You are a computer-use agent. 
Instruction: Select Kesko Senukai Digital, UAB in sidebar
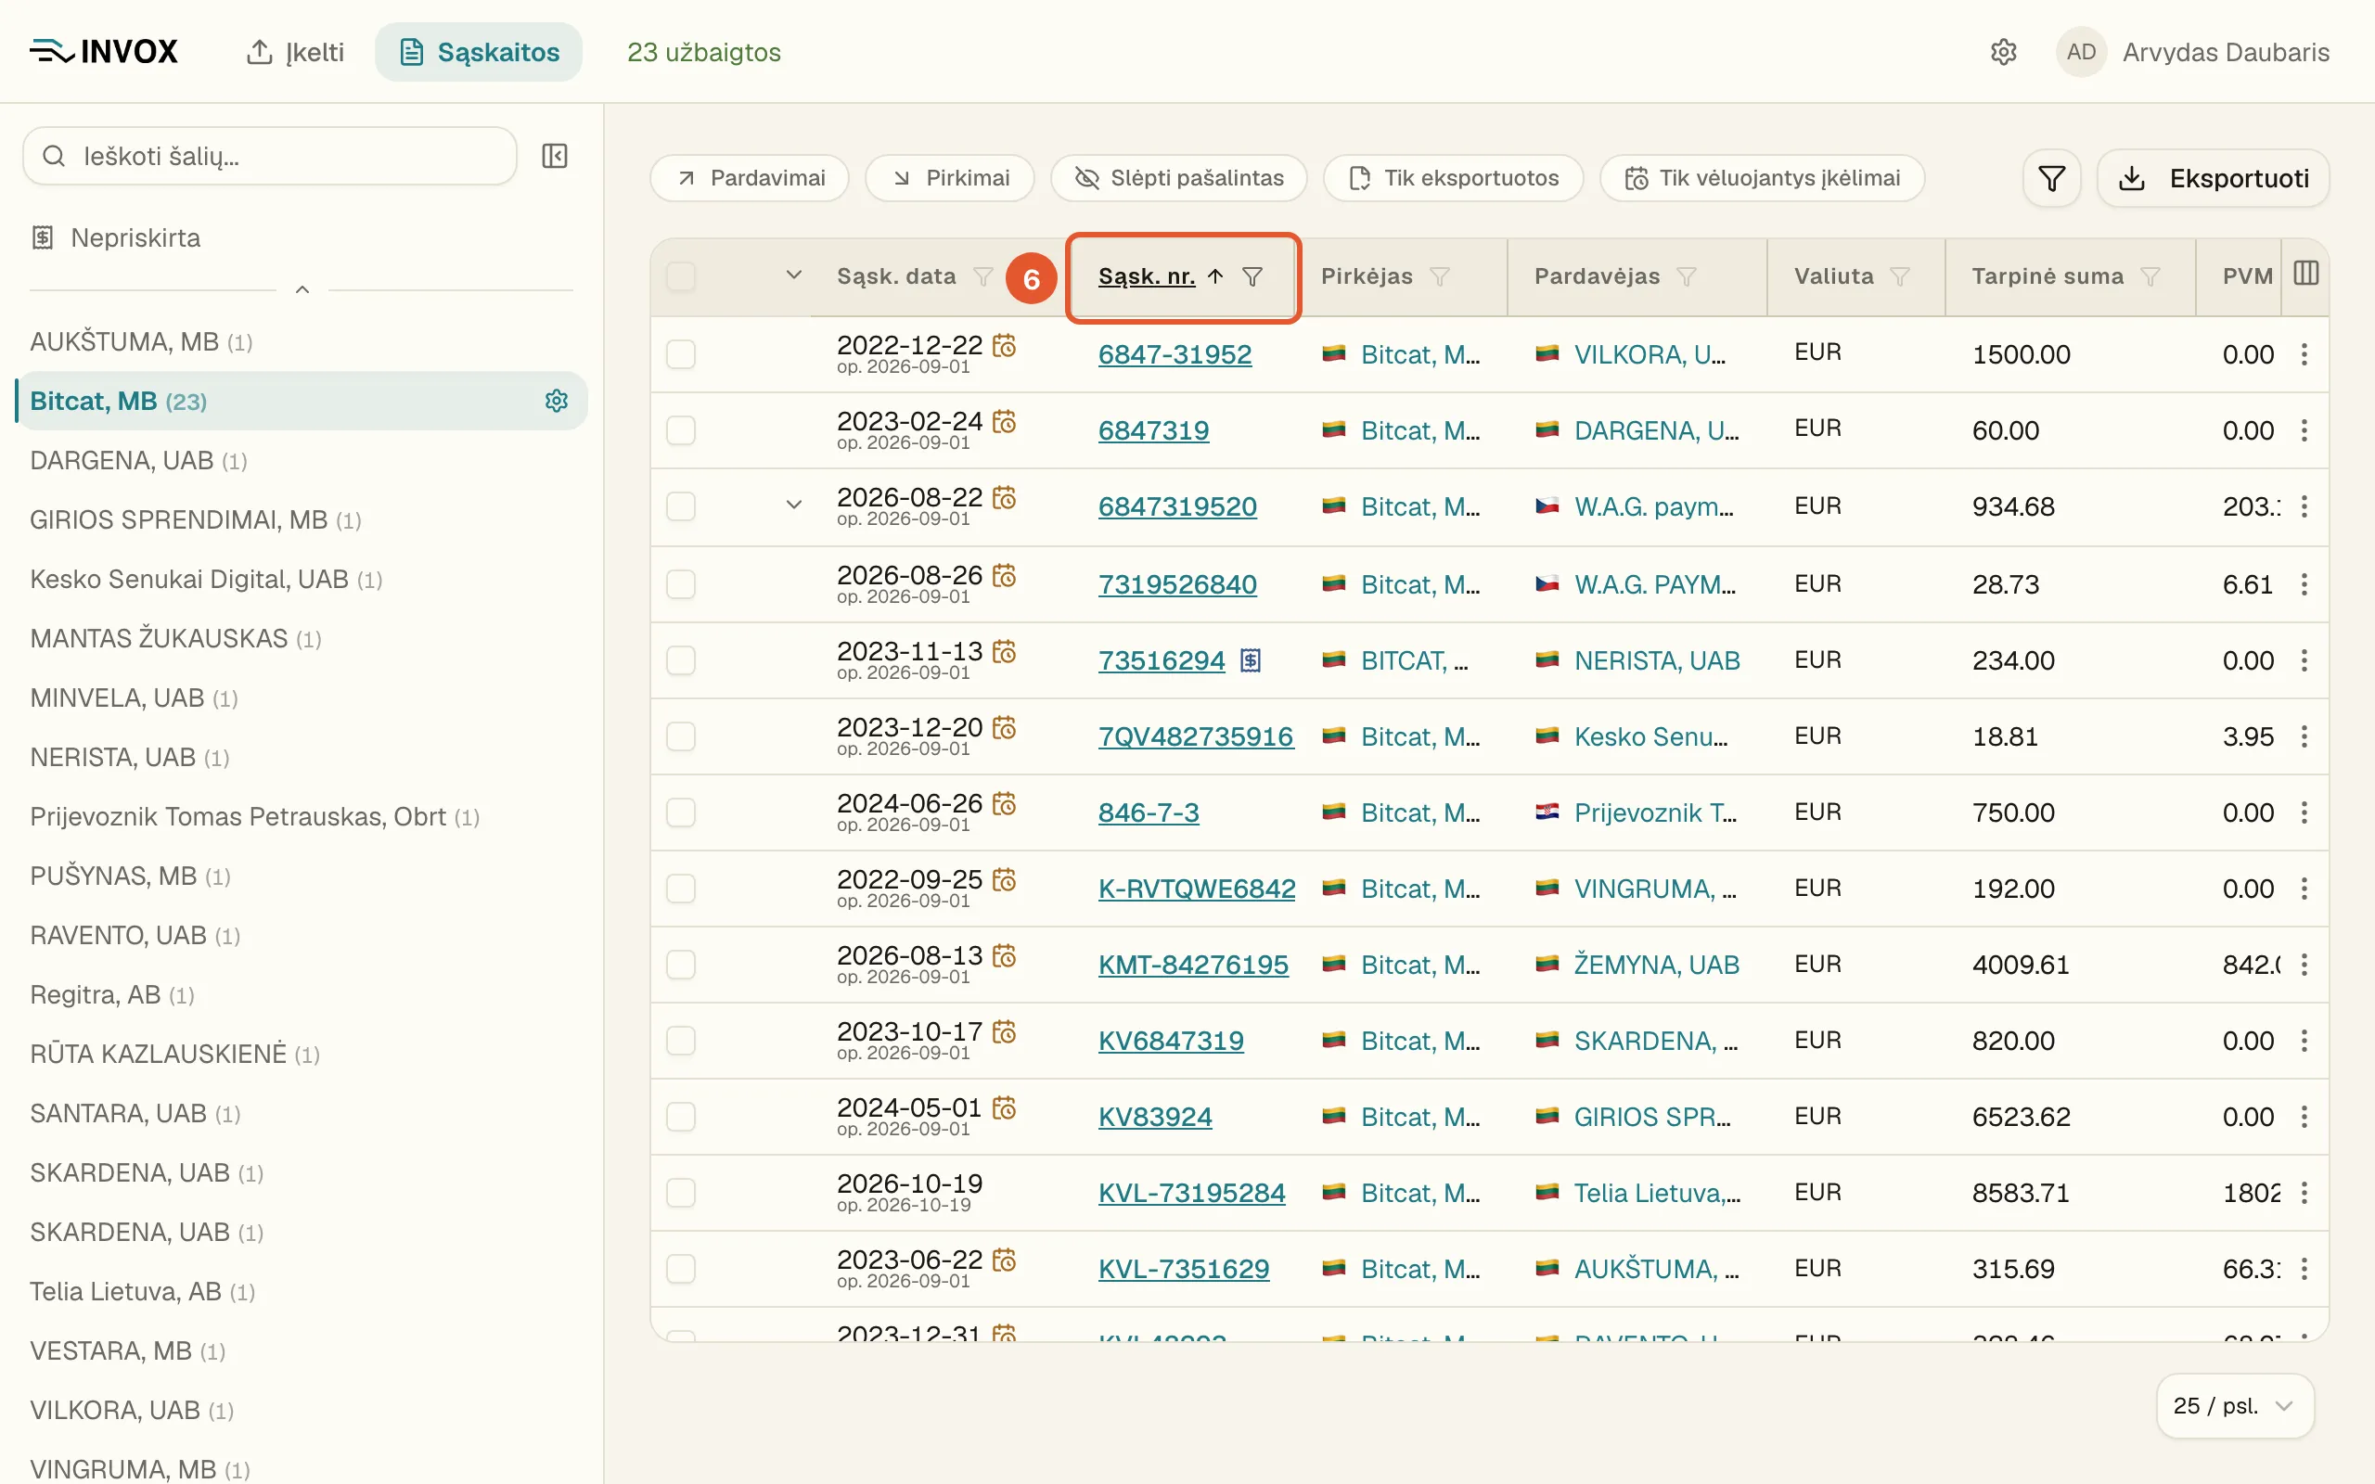(206, 579)
